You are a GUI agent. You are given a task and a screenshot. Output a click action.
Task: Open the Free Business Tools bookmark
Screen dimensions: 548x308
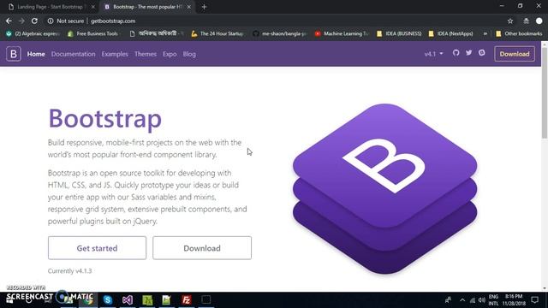click(x=93, y=33)
